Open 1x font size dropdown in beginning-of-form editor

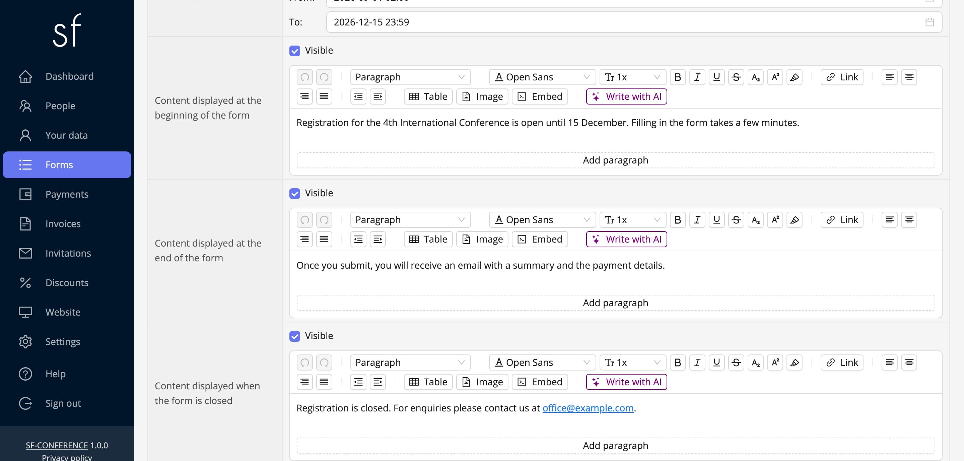pos(633,77)
